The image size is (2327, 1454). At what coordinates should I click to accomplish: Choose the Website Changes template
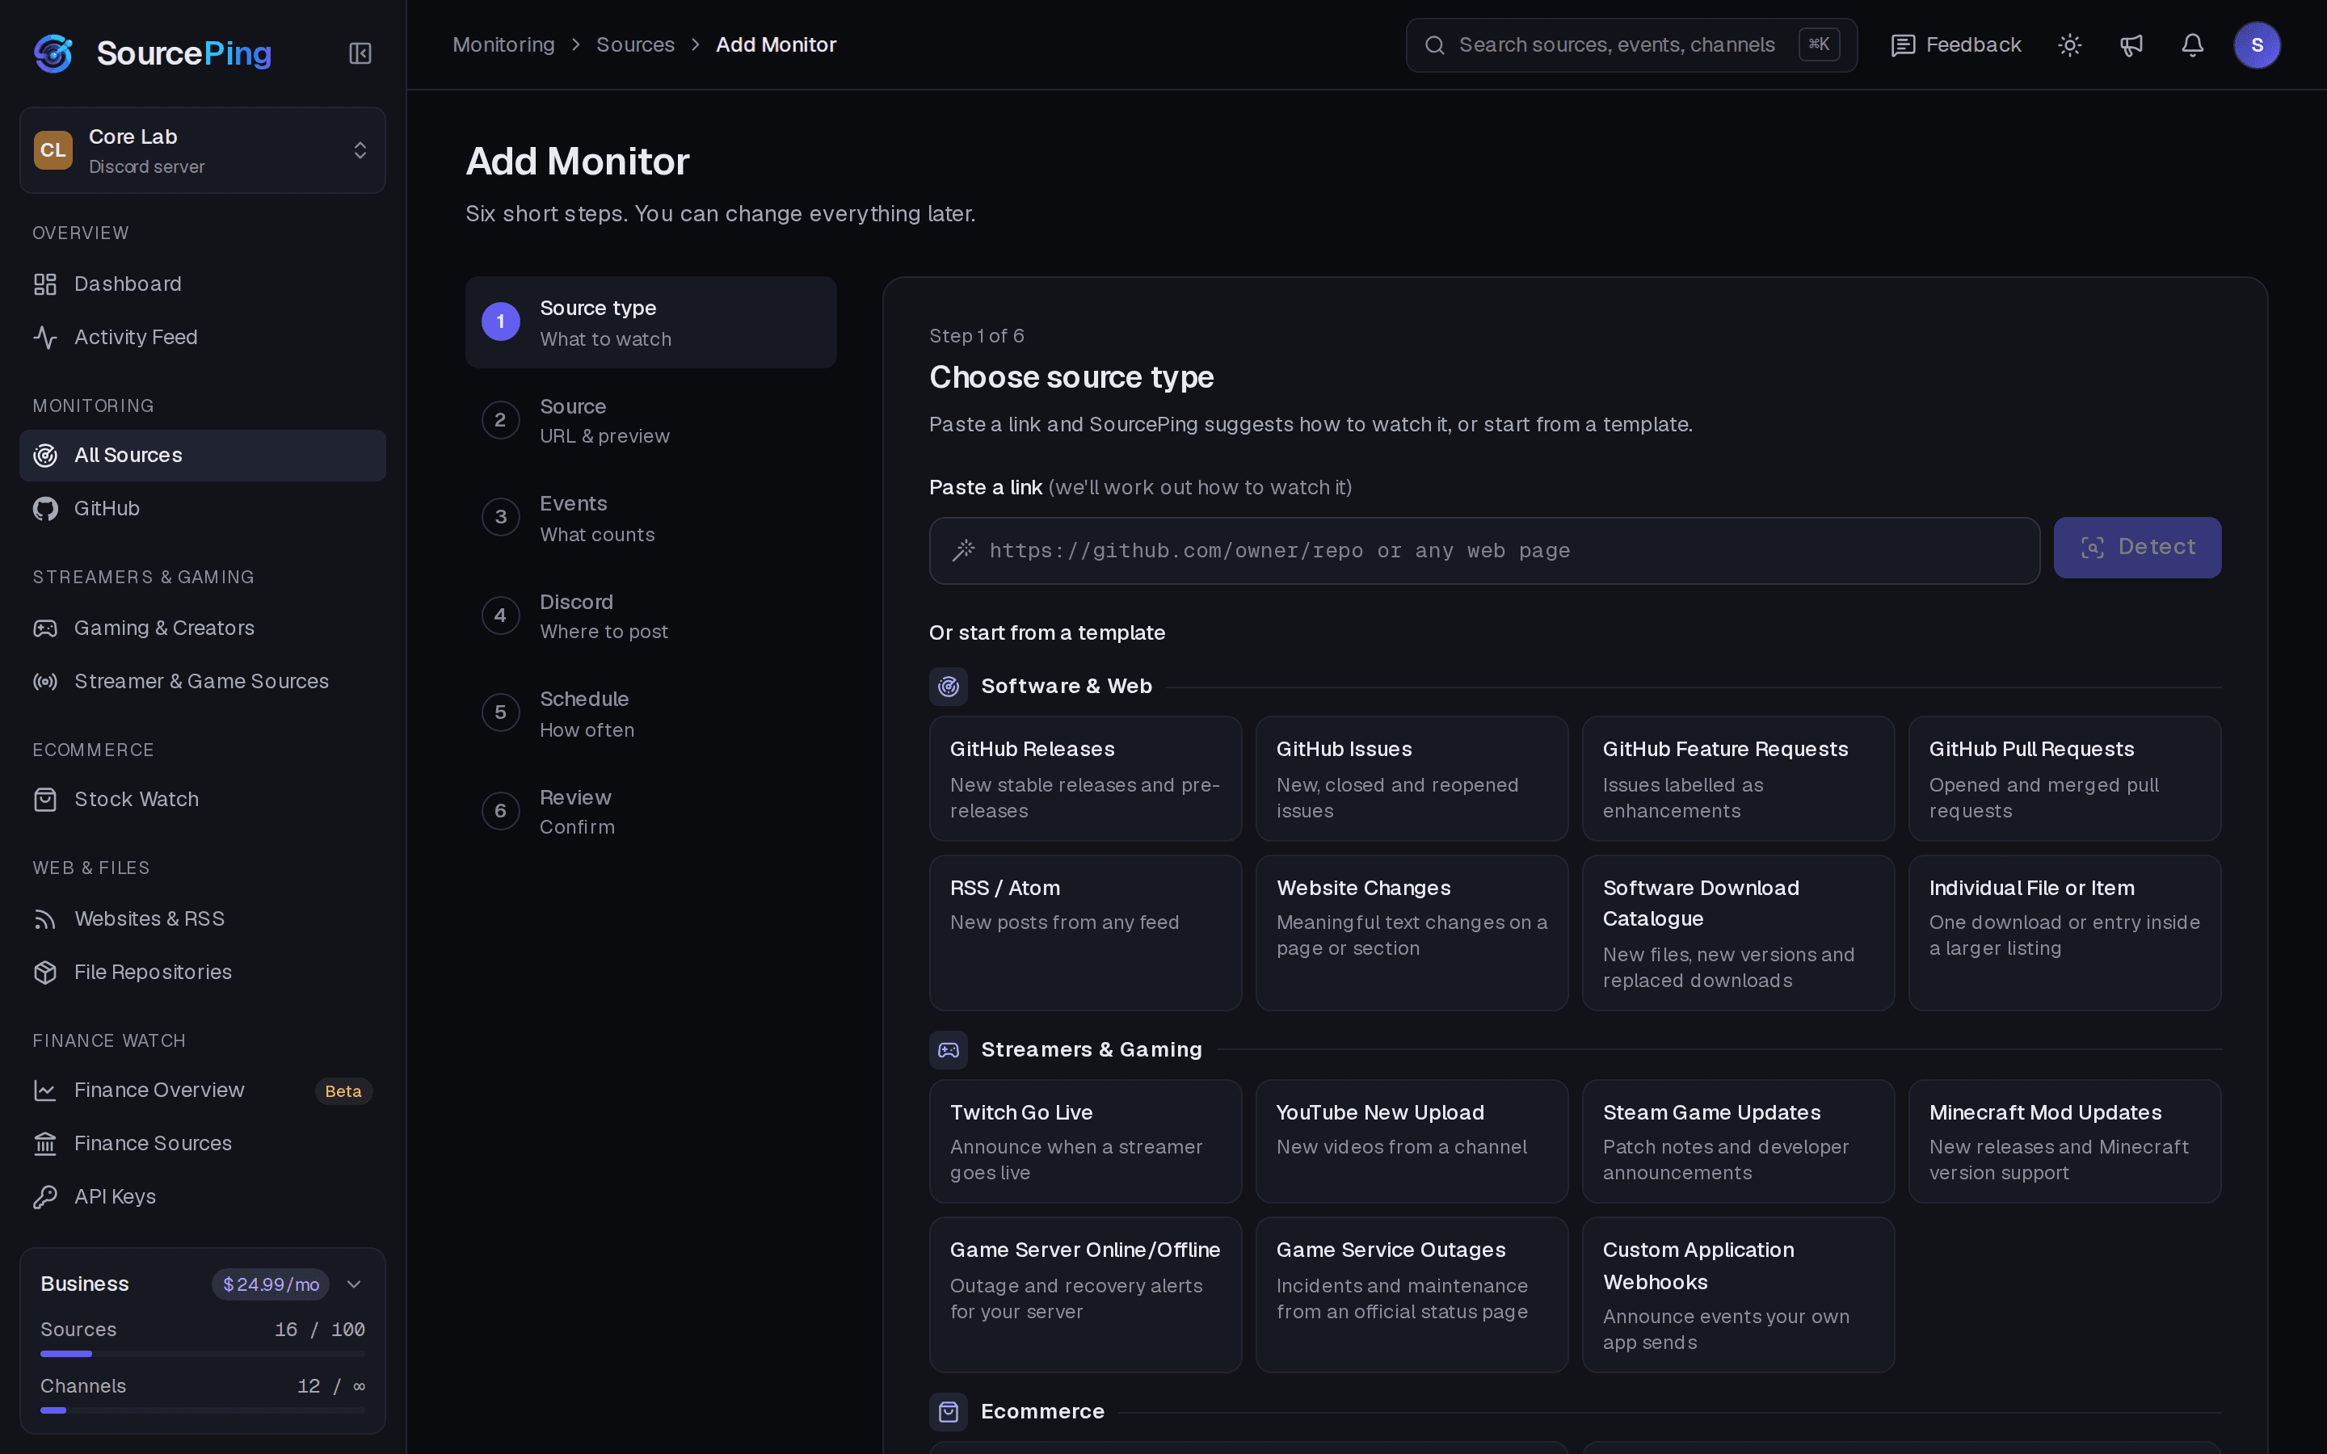tap(1412, 933)
